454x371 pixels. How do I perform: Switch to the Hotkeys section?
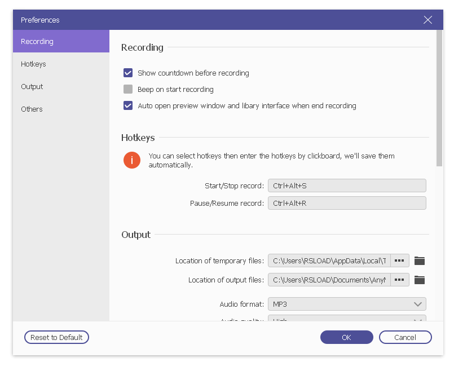pyautogui.click(x=61, y=64)
